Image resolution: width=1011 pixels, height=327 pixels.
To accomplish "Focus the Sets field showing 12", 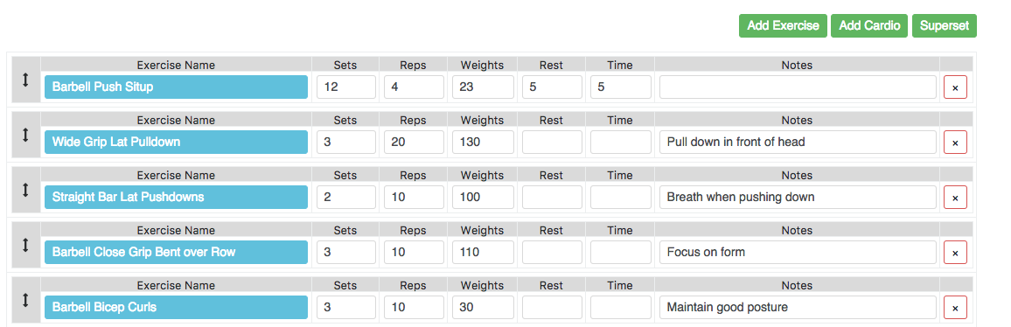I will (x=346, y=87).
